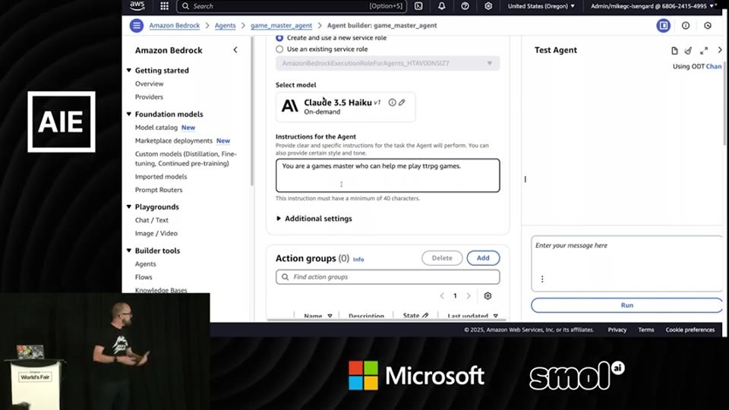This screenshot has height=410, width=729.
Task: Click the search magnifier in top bar
Action: pos(185,6)
